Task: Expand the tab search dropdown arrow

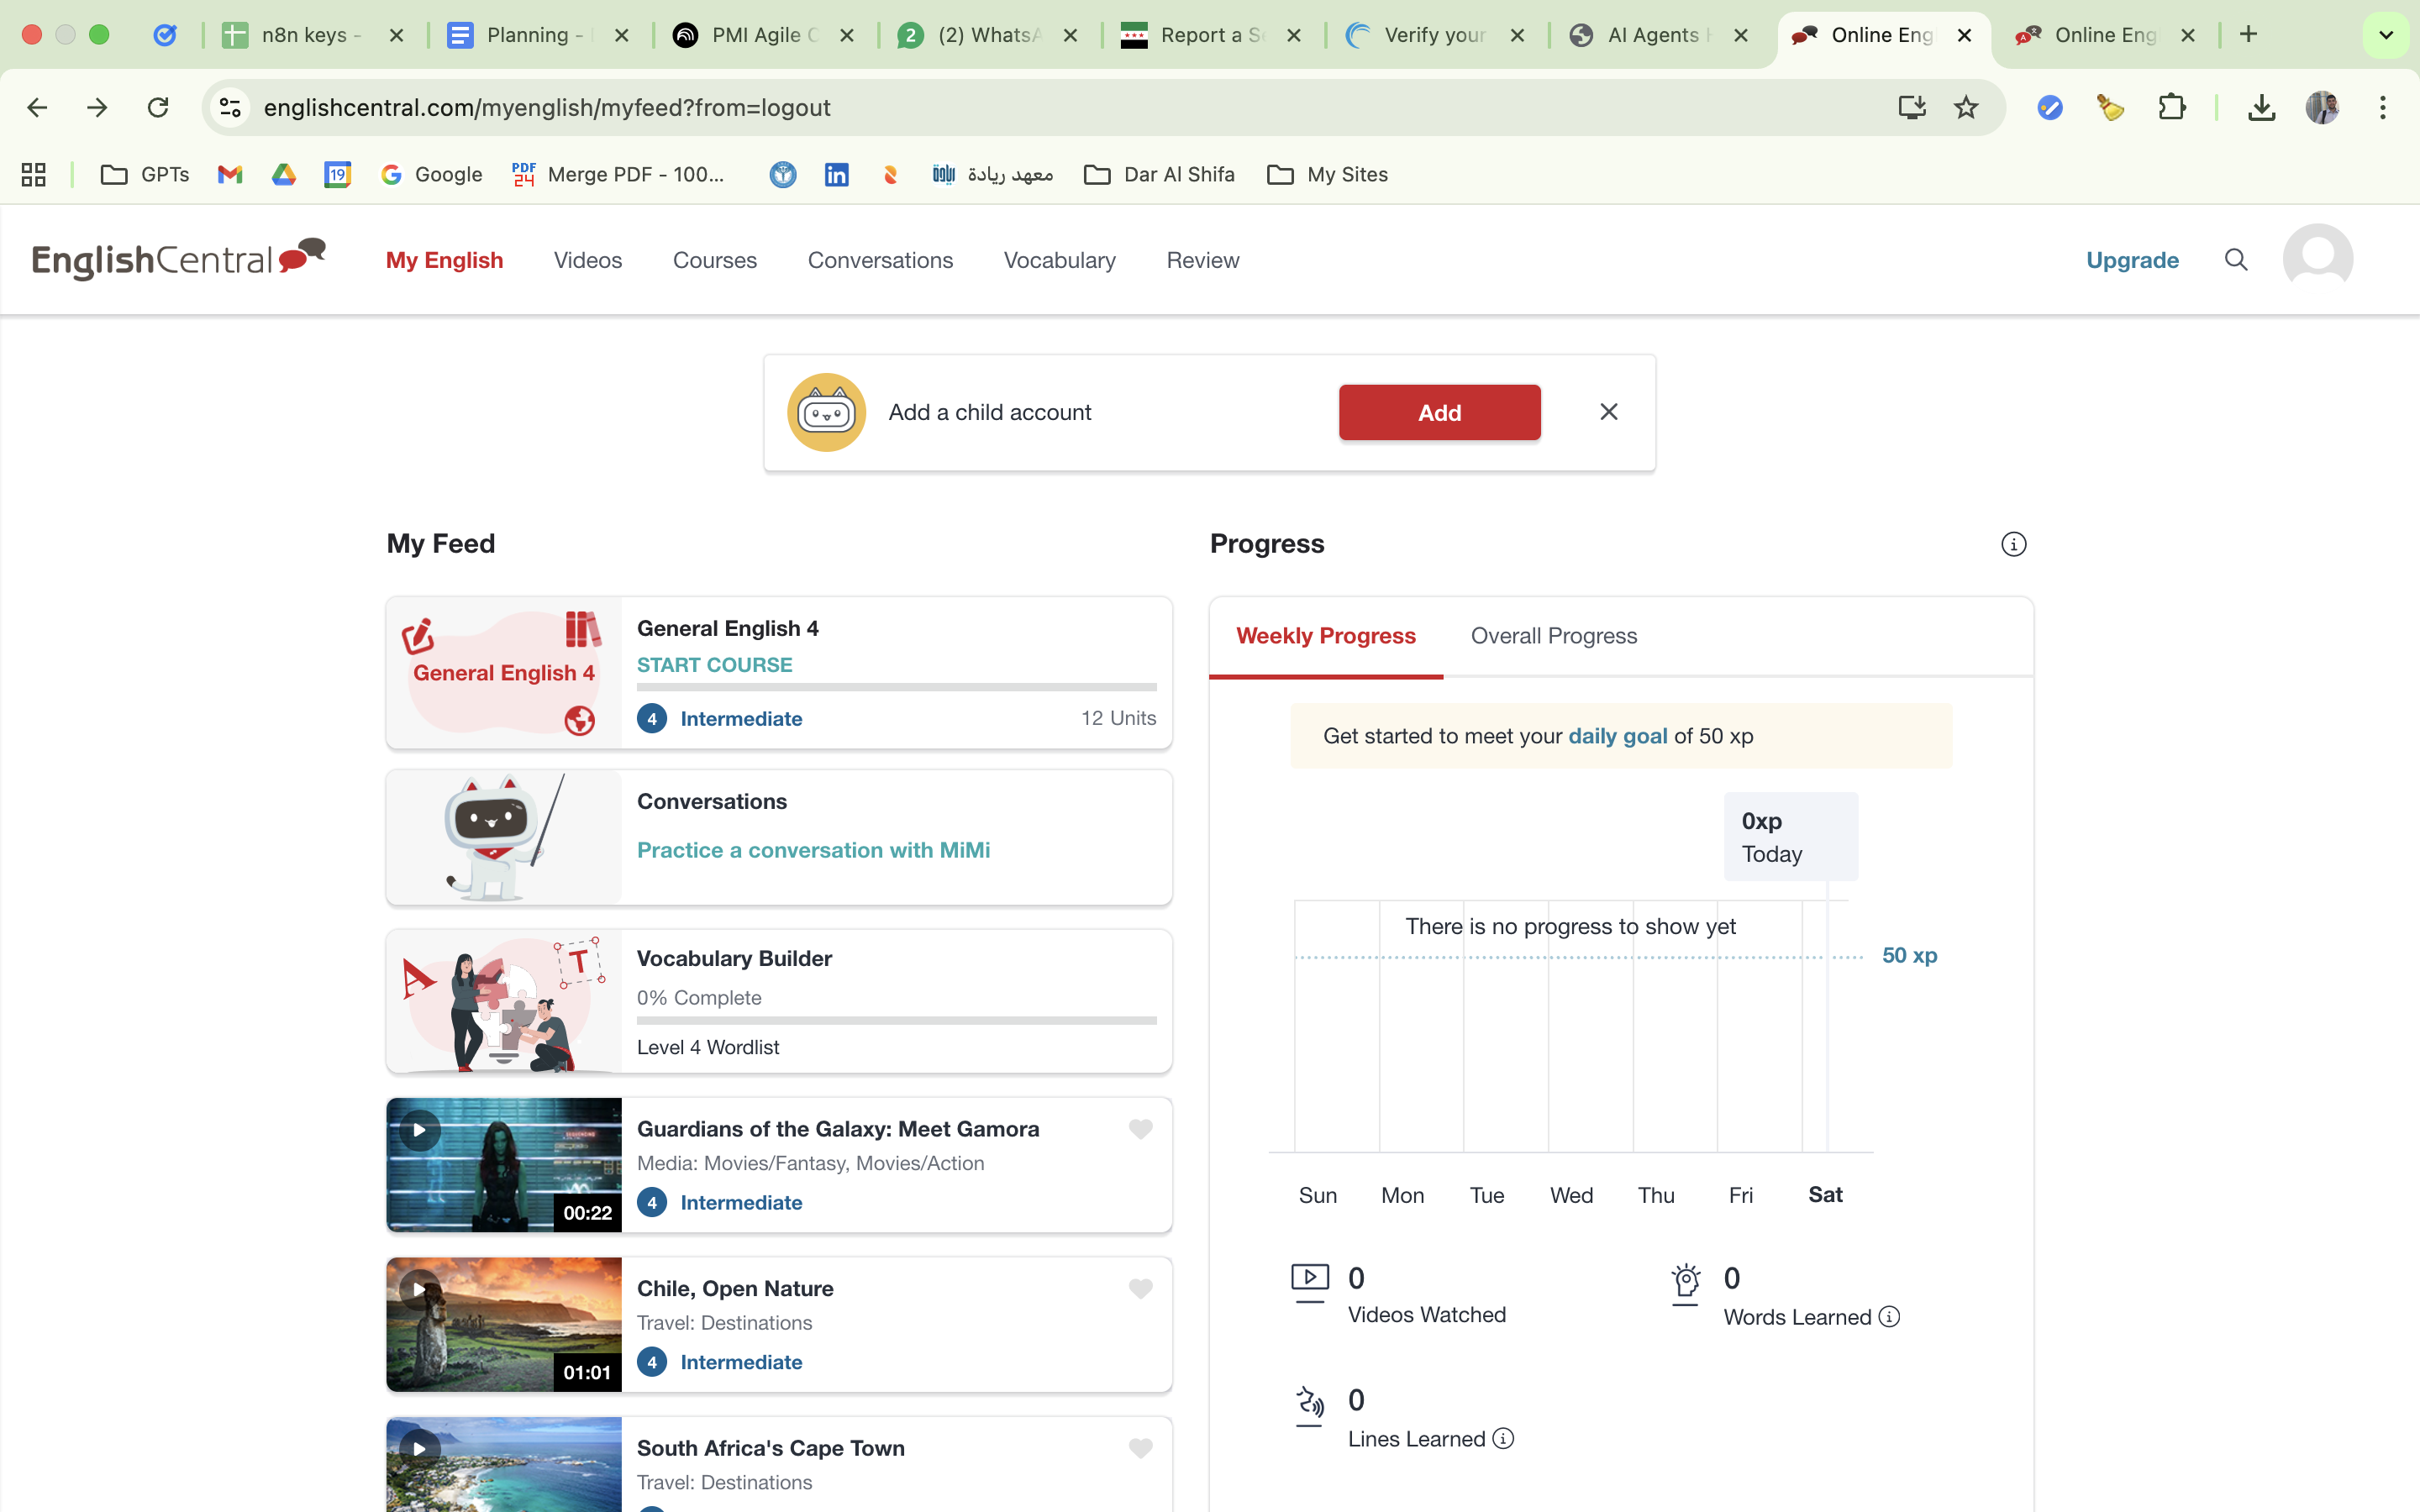Action: pos(2386,35)
